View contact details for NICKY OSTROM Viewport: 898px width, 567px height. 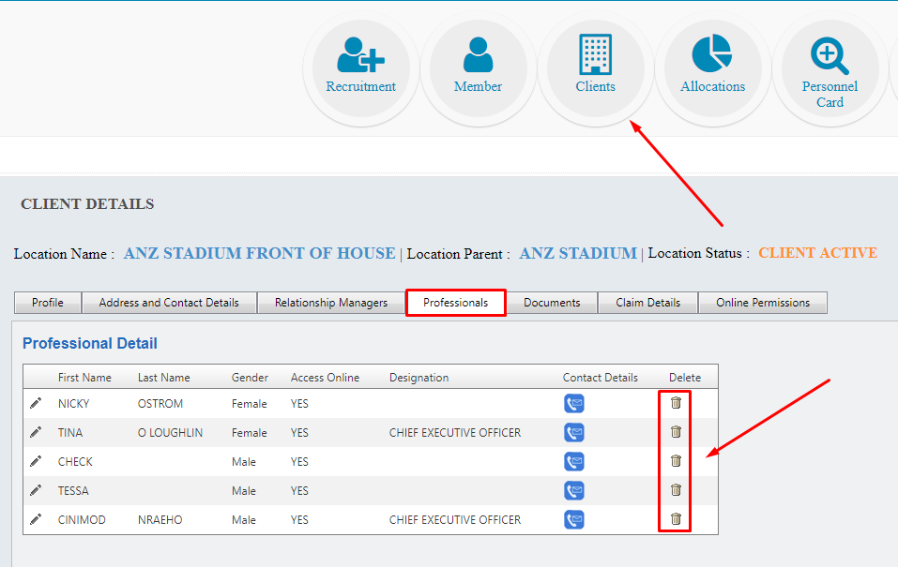coord(574,403)
